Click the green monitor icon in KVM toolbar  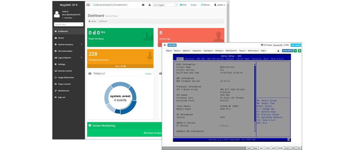(x=295, y=51)
